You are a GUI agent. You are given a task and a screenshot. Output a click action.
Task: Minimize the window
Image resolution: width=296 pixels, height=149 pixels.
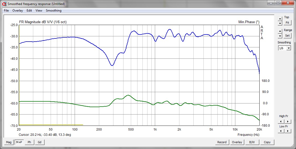271,3
